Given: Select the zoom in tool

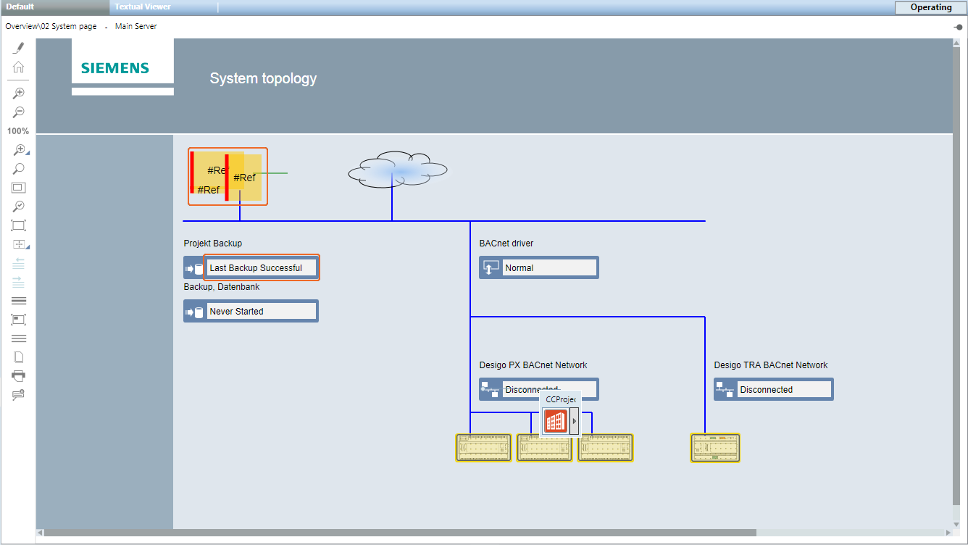Looking at the screenshot, I should point(18,93).
